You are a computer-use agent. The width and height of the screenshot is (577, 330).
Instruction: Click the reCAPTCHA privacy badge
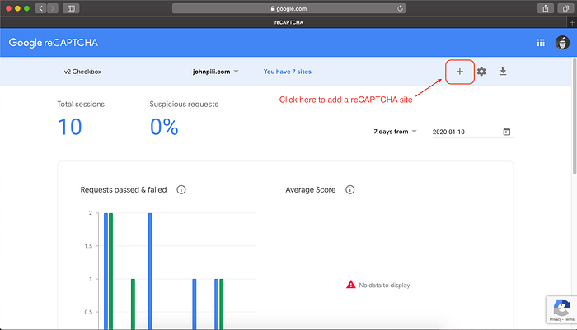point(561,309)
